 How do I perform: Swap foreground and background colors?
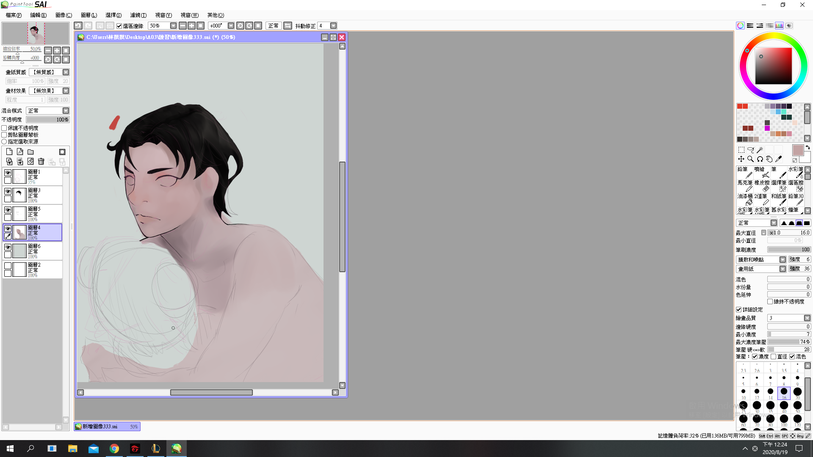[807, 148]
